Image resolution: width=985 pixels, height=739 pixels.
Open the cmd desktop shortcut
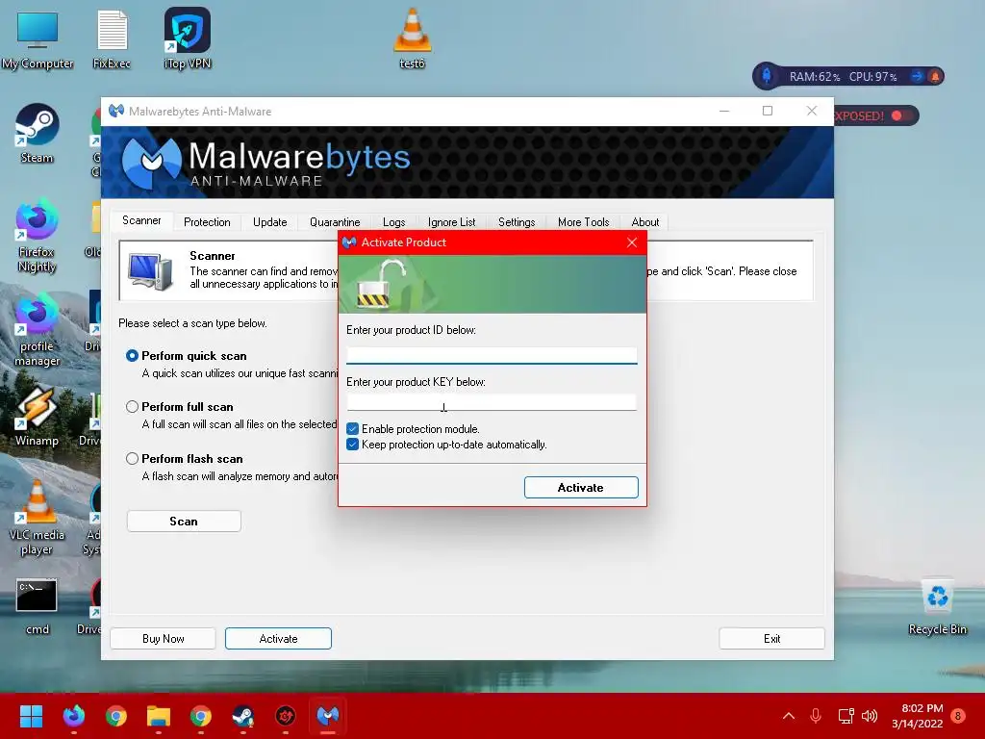(38, 606)
